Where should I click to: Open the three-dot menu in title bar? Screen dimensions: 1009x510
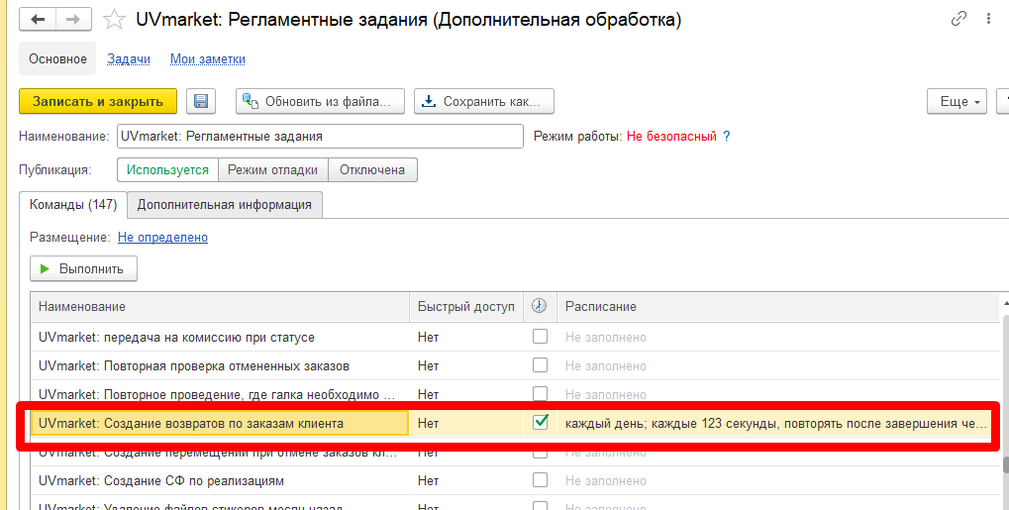coord(988,19)
